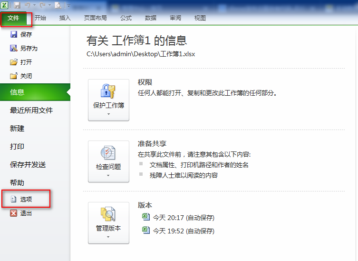This screenshot has height=261, width=358.
Task: Switch to the 审阅 ribbon tab
Action: point(175,18)
